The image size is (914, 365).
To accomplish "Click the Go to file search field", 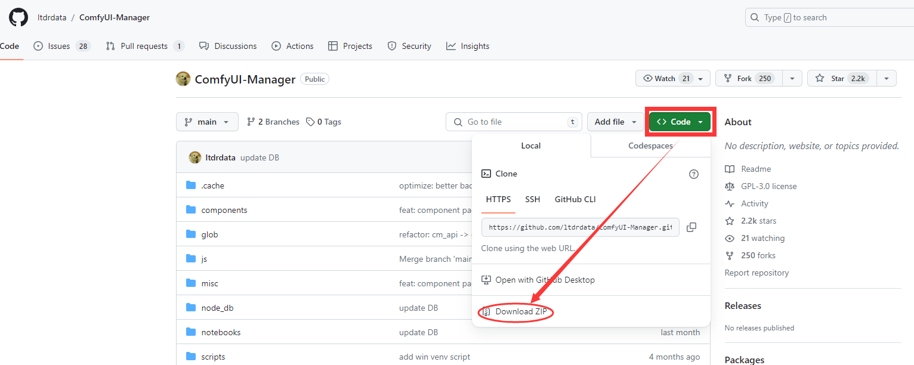I will click(x=513, y=122).
